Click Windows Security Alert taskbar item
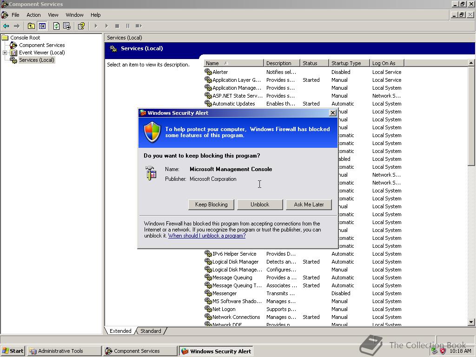This screenshot has height=357, width=476. [216, 351]
